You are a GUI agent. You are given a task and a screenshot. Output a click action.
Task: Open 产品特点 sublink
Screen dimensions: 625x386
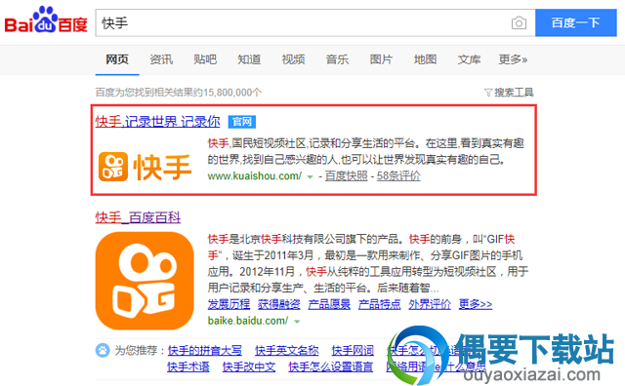(380, 304)
